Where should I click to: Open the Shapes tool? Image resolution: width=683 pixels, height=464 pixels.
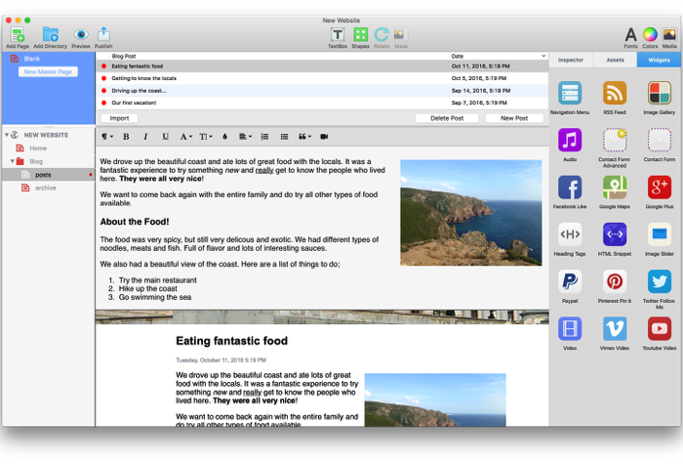coord(360,35)
